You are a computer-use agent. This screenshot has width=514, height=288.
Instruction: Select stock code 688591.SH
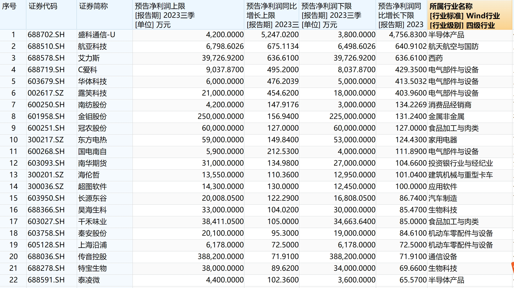46,280
